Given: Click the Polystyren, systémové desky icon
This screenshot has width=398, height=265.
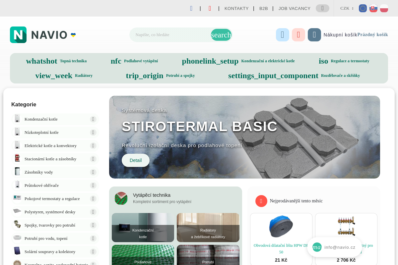Looking at the screenshot, I should (x=17, y=211).
